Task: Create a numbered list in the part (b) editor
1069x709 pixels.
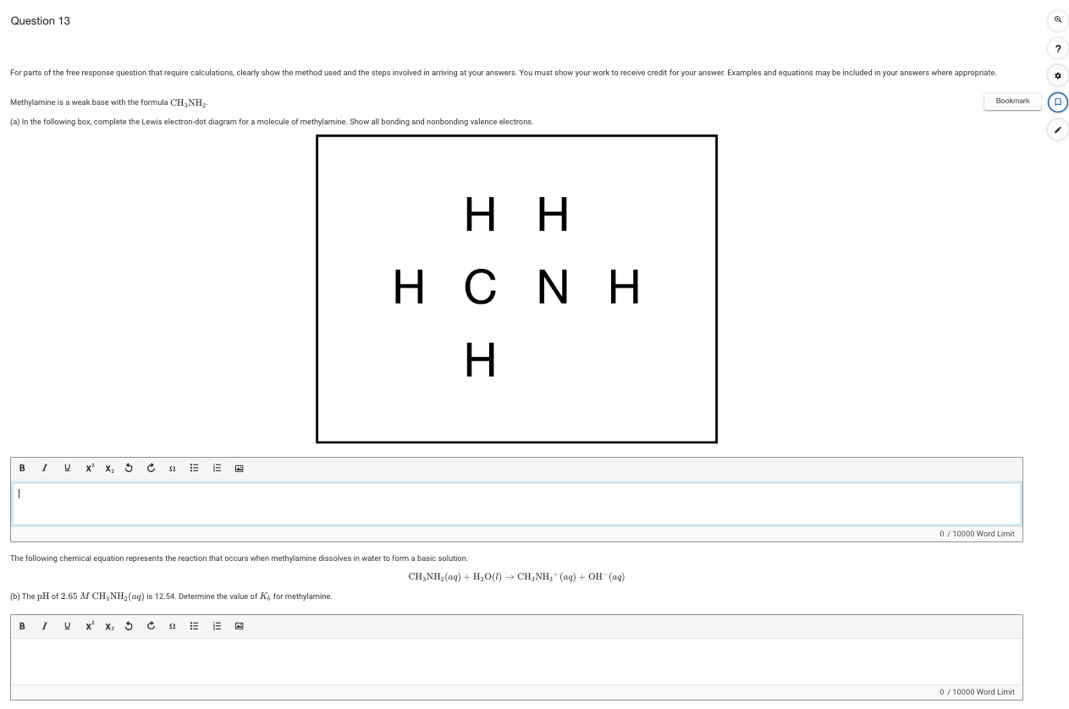Action: tap(217, 626)
